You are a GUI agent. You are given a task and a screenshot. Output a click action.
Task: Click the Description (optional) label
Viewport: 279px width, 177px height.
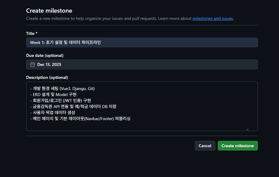[47, 77]
